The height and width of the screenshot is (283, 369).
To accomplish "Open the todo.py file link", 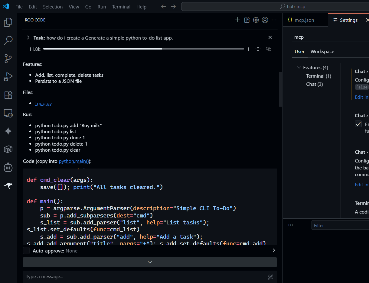I will [43, 104].
